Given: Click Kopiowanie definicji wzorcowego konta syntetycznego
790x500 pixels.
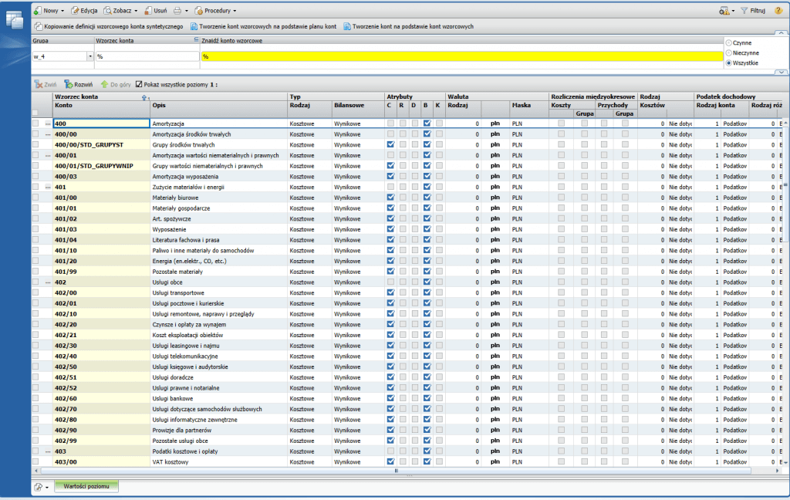Looking at the screenshot, I should (x=109, y=26).
